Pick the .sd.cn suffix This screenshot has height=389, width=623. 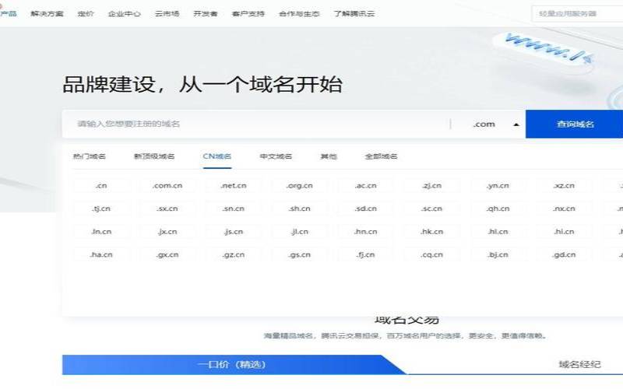click(366, 209)
